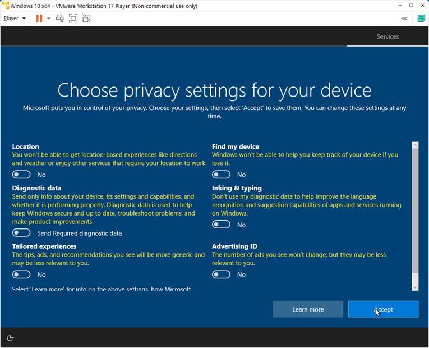Turn on Tailored experiences toggle
The width and height of the screenshot is (429, 348).
(x=21, y=274)
